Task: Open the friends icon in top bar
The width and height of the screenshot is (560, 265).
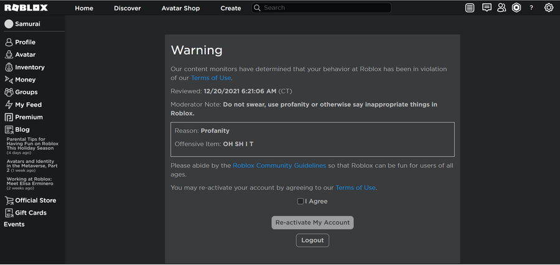Action: tap(502, 8)
